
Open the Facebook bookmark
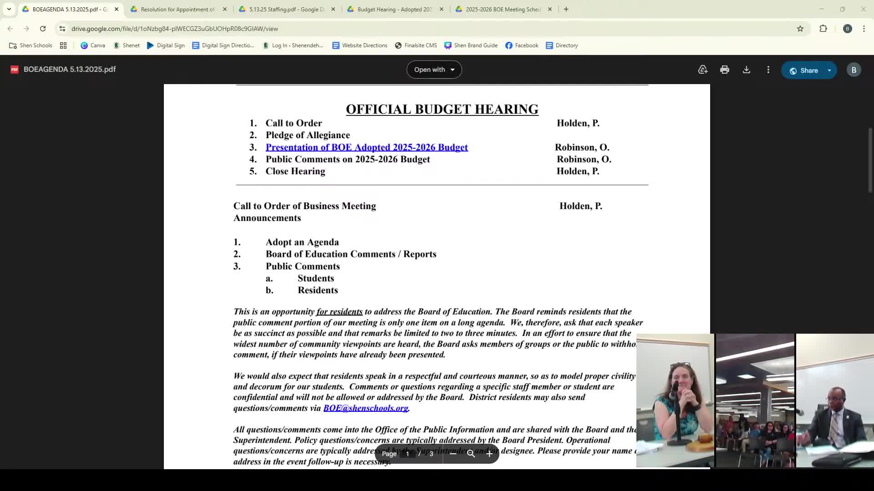tap(522, 45)
